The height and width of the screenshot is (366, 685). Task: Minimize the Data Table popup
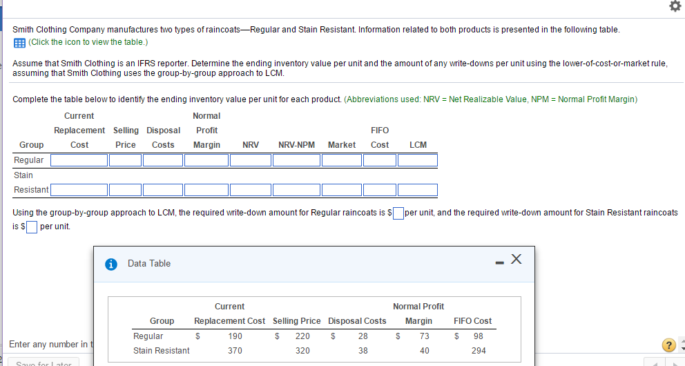500,262
